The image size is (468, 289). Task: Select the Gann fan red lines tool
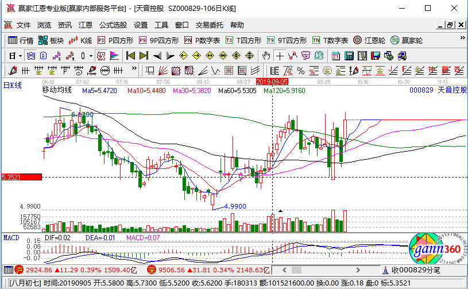(163, 71)
